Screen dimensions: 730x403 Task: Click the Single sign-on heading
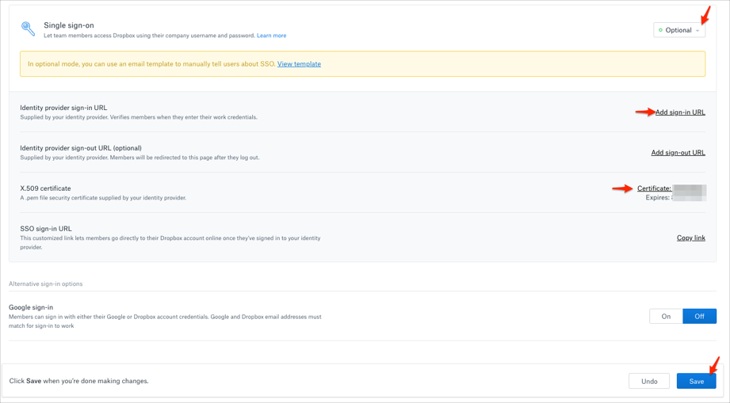69,25
